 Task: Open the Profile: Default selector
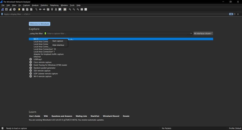coord(235,128)
